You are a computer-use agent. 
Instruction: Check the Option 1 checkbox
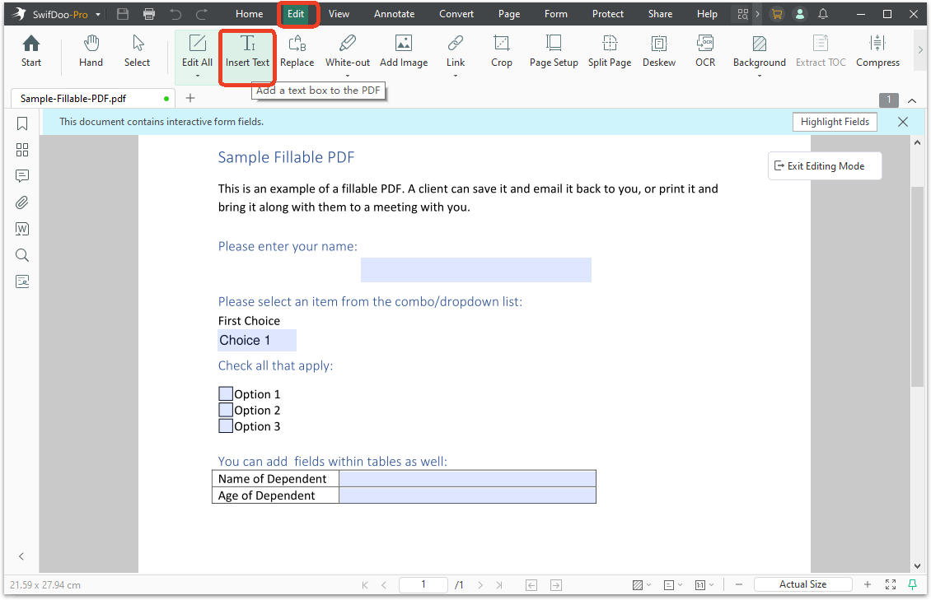coord(226,393)
